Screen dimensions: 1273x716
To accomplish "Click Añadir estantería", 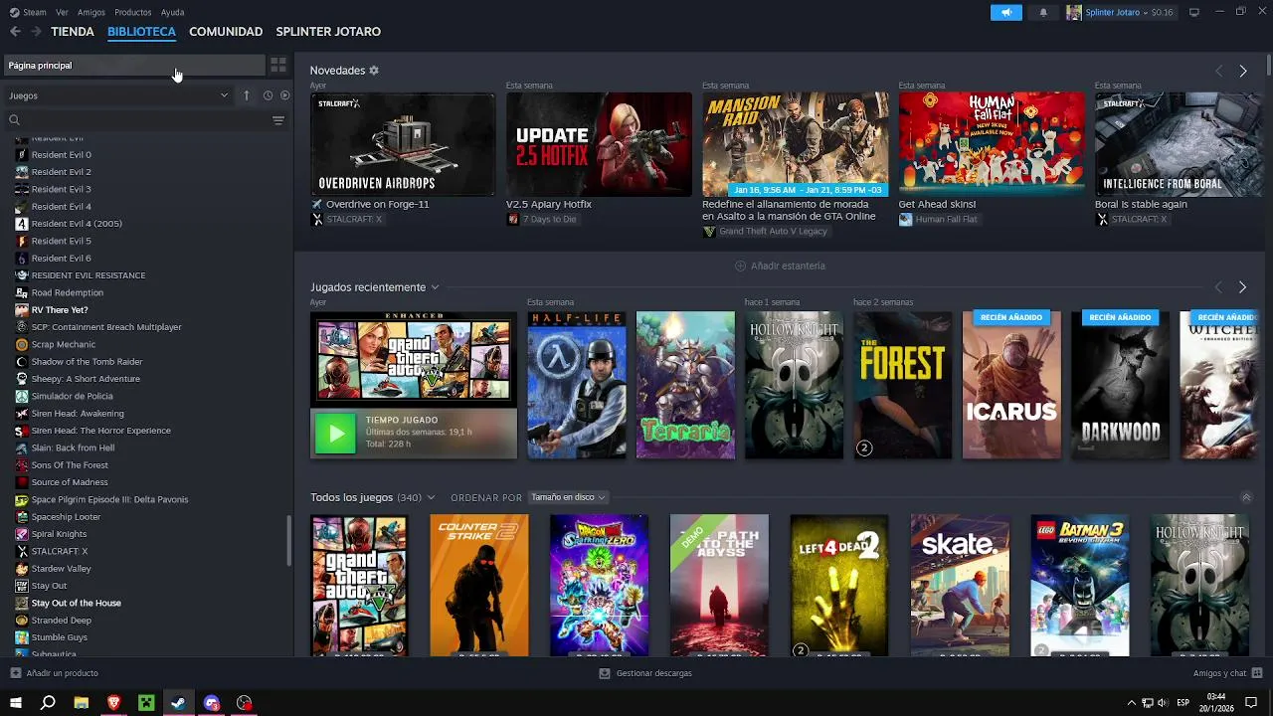I will (x=780, y=266).
